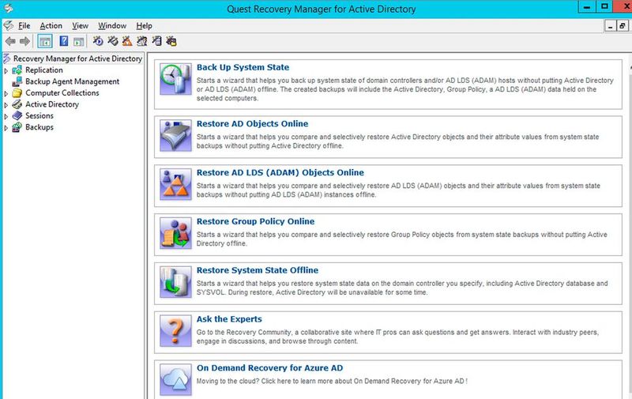The height and width of the screenshot is (399, 632).
Task: Select the Backups tree item label
Action: coord(39,127)
